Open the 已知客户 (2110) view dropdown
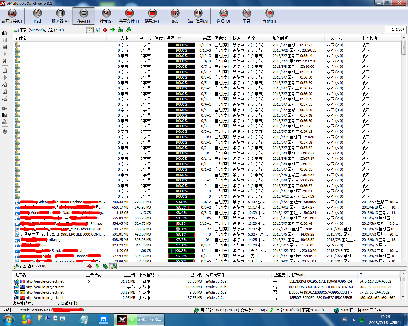408x326 pixels. (x=30, y=266)
